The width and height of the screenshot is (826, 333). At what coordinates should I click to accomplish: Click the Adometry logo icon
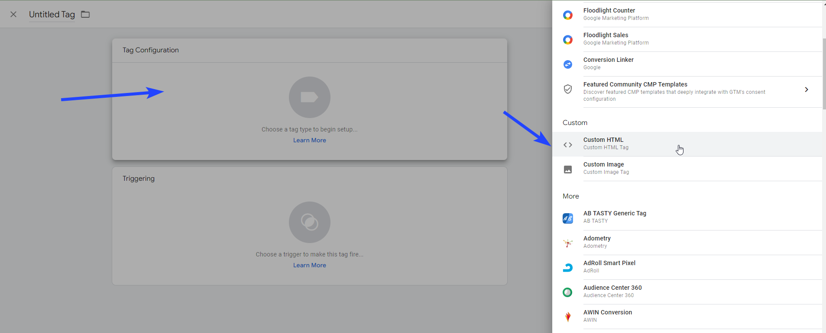click(x=568, y=243)
